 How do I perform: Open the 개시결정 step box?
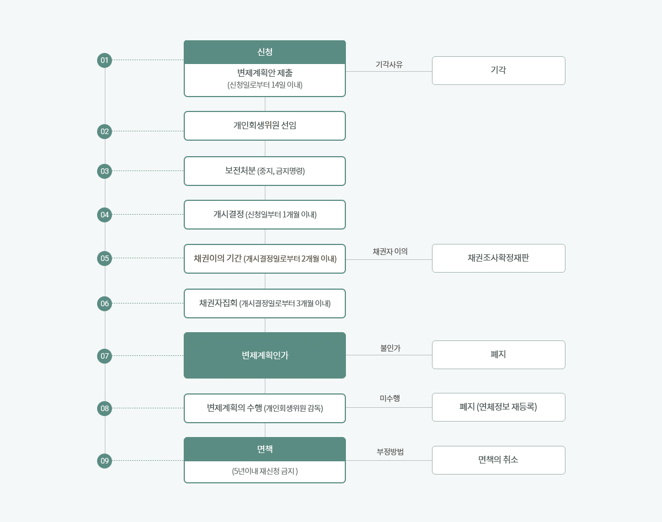(265, 215)
